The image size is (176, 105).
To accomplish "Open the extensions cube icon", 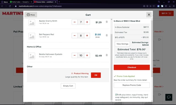I will [166, 6].
